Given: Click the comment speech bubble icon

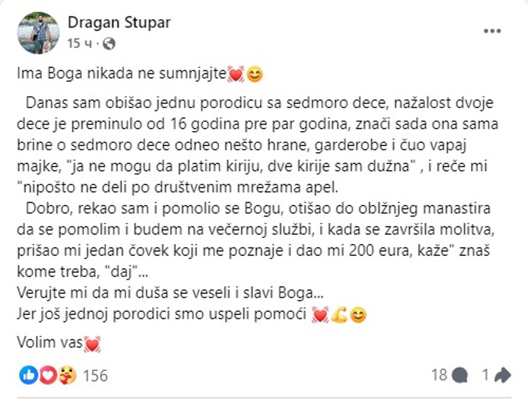Looking at the screenshot, I should pos(458,375).
